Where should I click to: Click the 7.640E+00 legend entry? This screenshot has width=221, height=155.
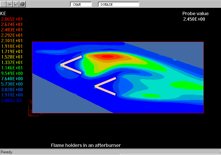click(12, 79)
